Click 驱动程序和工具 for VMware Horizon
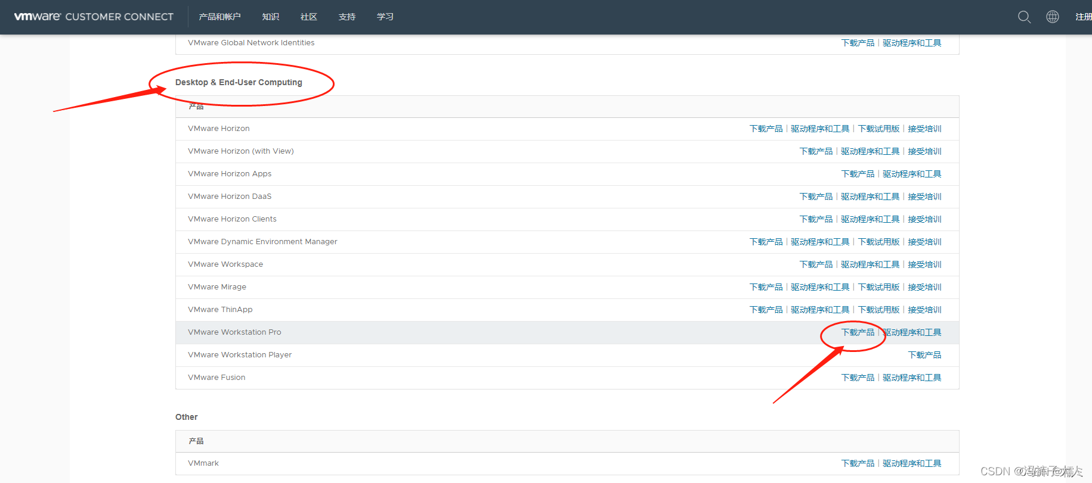Viewport: 1092px width, 483px height. click(820, 129)
